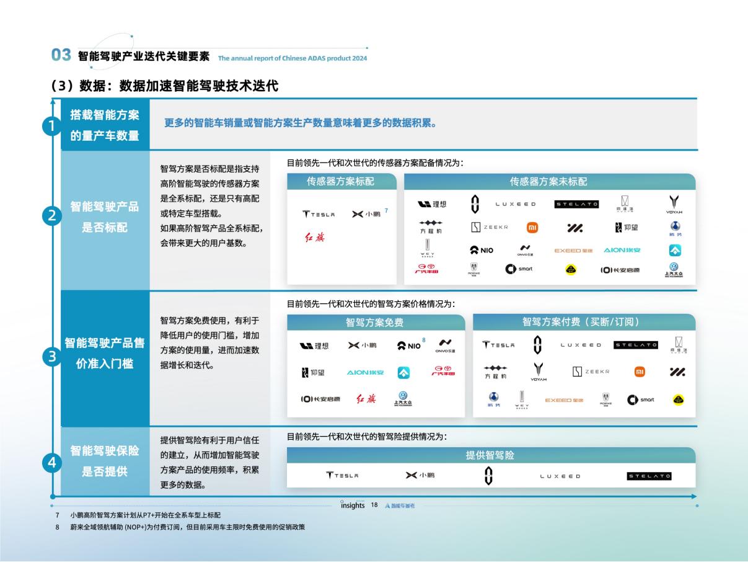Click the 智驾方案免费 panel header
The width and height of the screenshot is (748, 562).
coord(376,322)
